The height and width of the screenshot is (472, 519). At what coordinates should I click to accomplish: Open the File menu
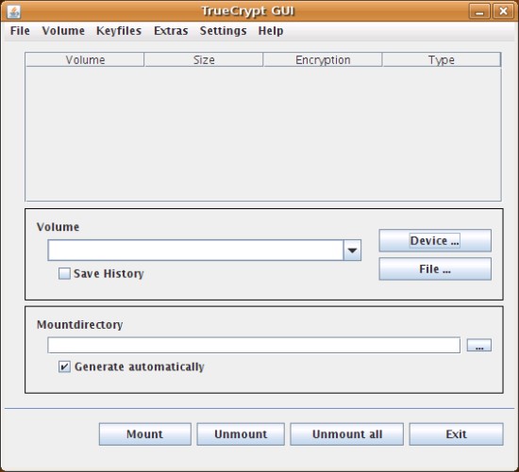click(20, 31)
